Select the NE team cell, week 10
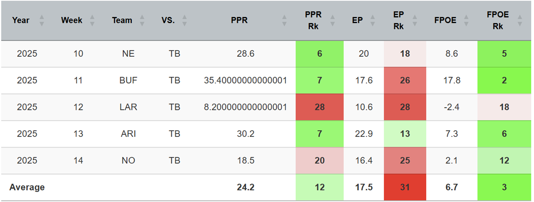 point(128,54)
